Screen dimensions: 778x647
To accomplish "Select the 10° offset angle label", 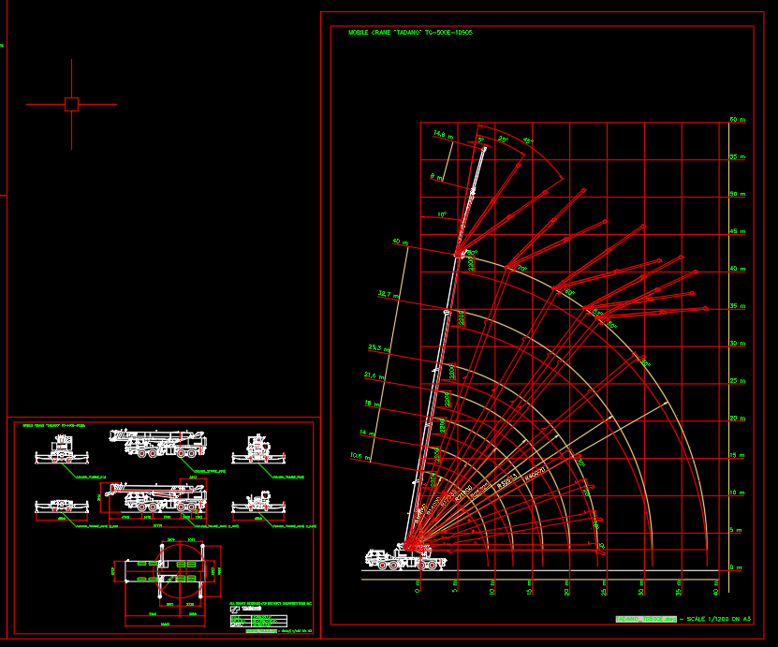I will [442, 214].
